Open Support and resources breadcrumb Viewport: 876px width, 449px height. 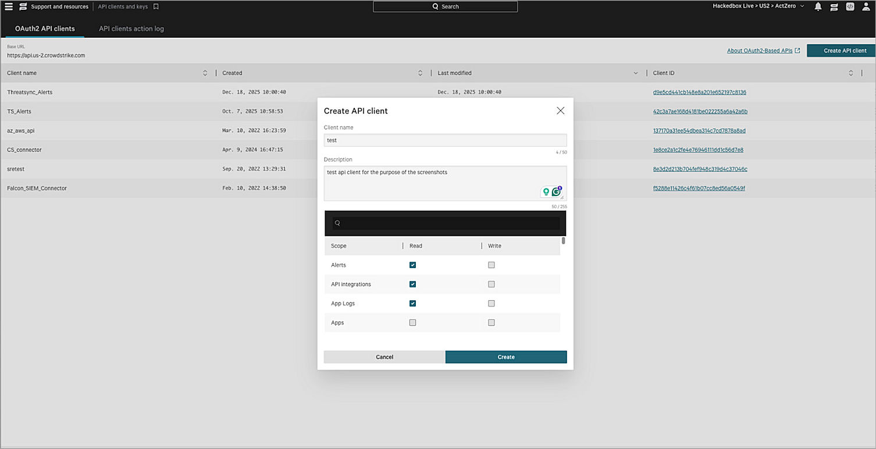coord(60,7)
